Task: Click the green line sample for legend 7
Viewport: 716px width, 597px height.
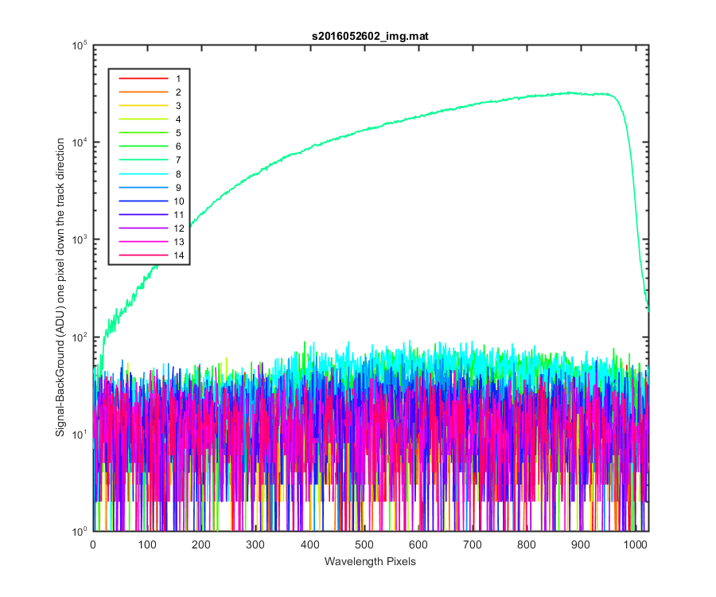Action: 143,160
